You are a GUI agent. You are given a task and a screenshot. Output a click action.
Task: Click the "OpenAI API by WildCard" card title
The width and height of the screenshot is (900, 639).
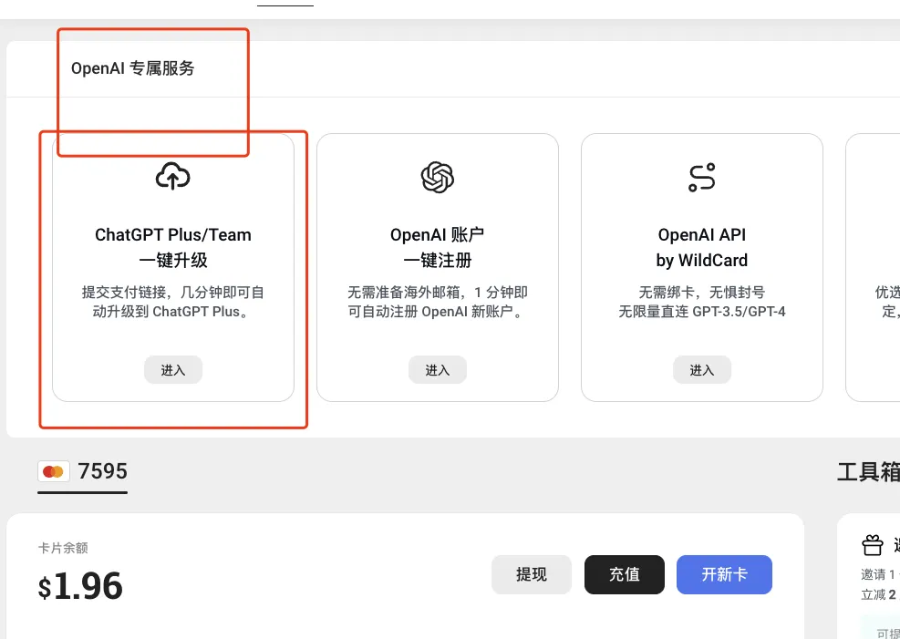702,247
